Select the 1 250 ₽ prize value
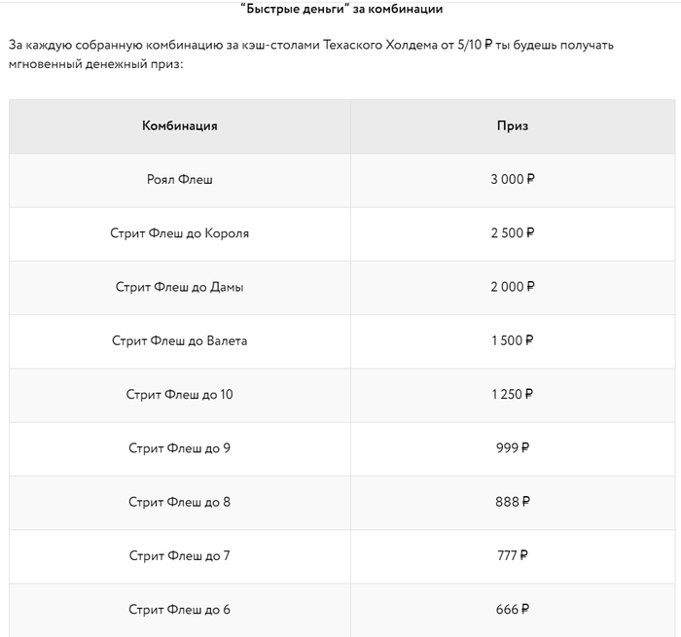The height and width of the screenshot is (637, 681). pyautogui.click(x=513, y=395)
